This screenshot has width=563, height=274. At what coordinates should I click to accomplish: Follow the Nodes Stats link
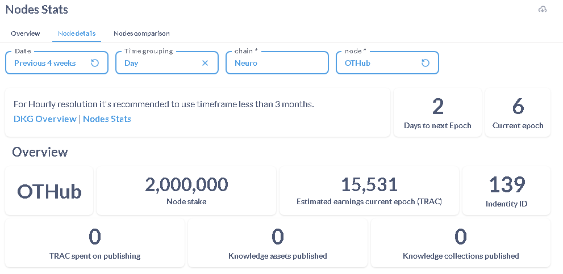(x=107, y=119)
